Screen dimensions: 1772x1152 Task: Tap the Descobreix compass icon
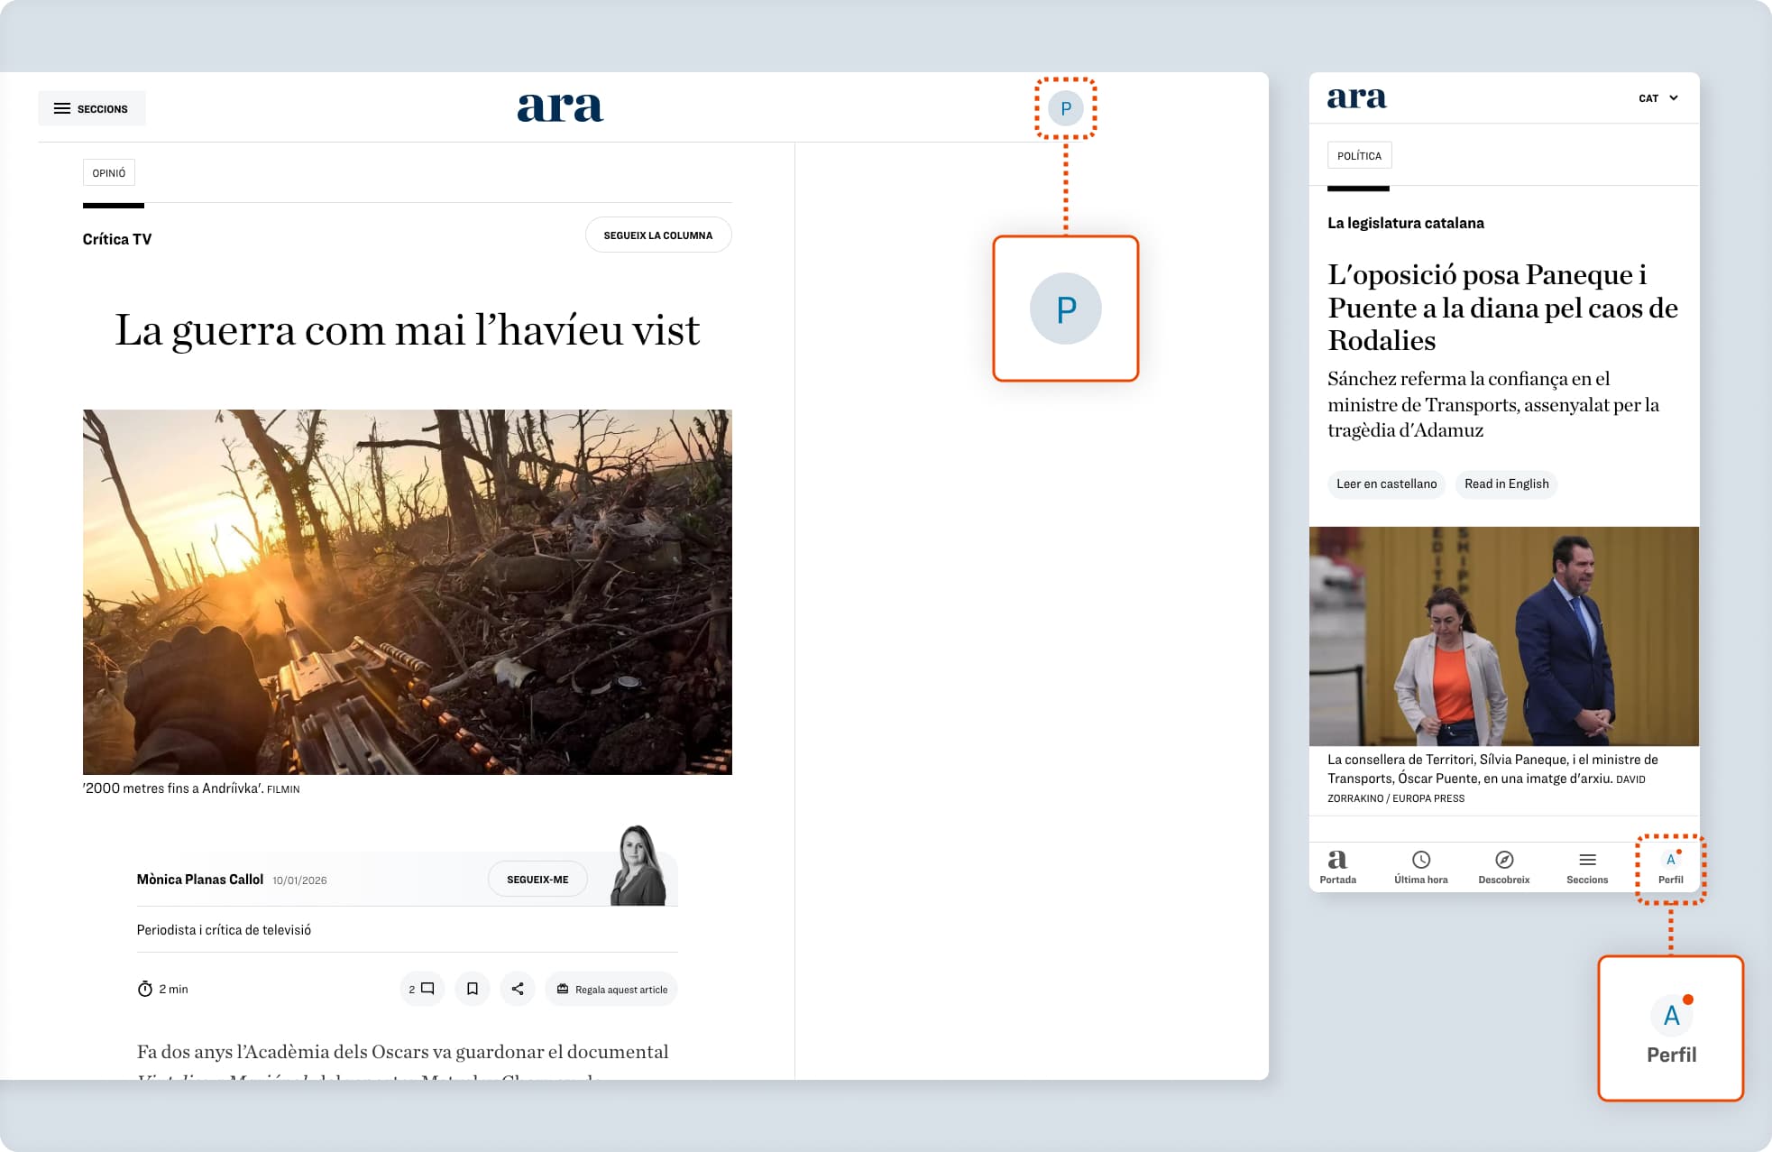1503,867
